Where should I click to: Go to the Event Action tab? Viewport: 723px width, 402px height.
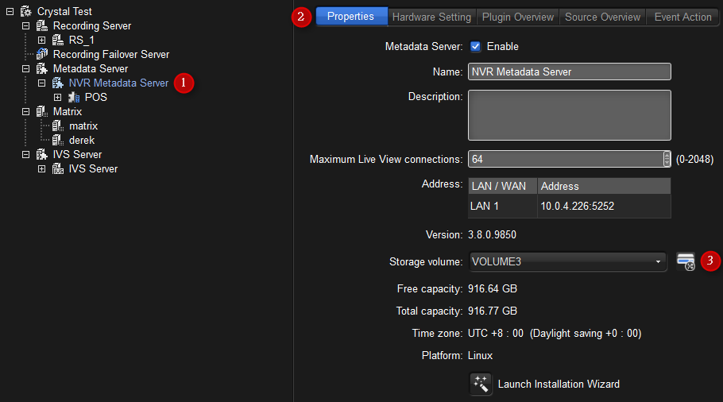point(682,17)
